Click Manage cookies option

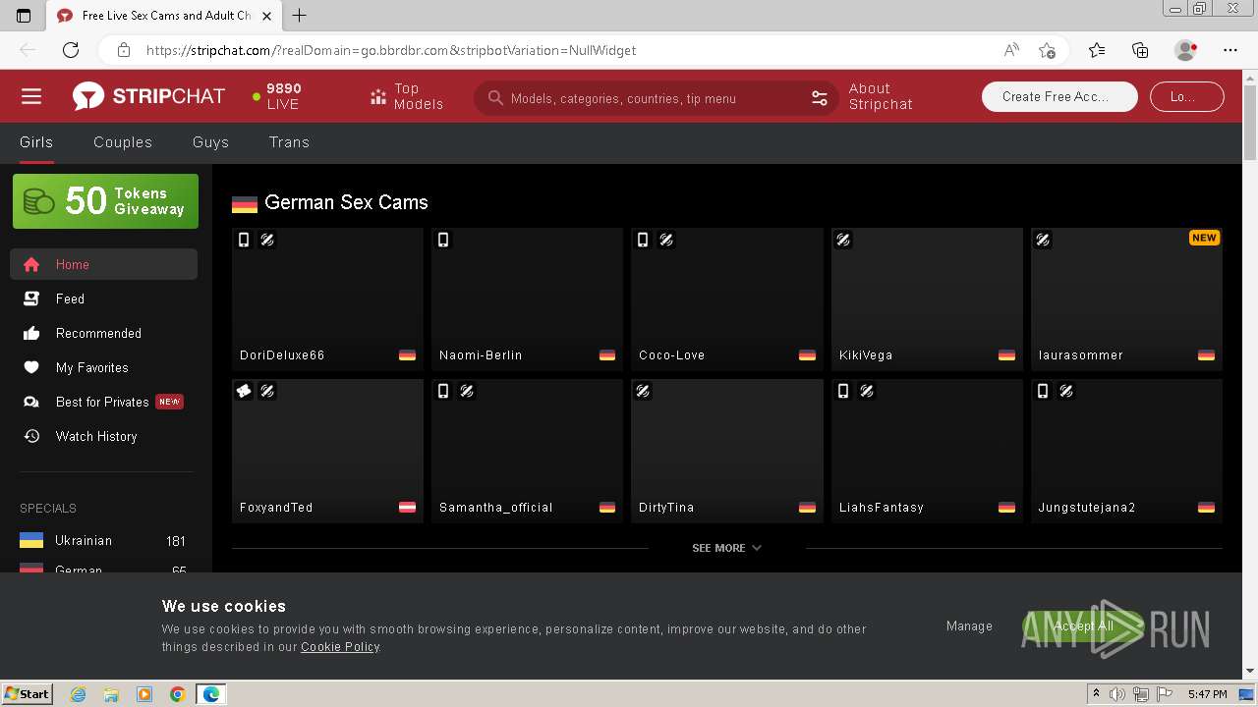(969, 626)
